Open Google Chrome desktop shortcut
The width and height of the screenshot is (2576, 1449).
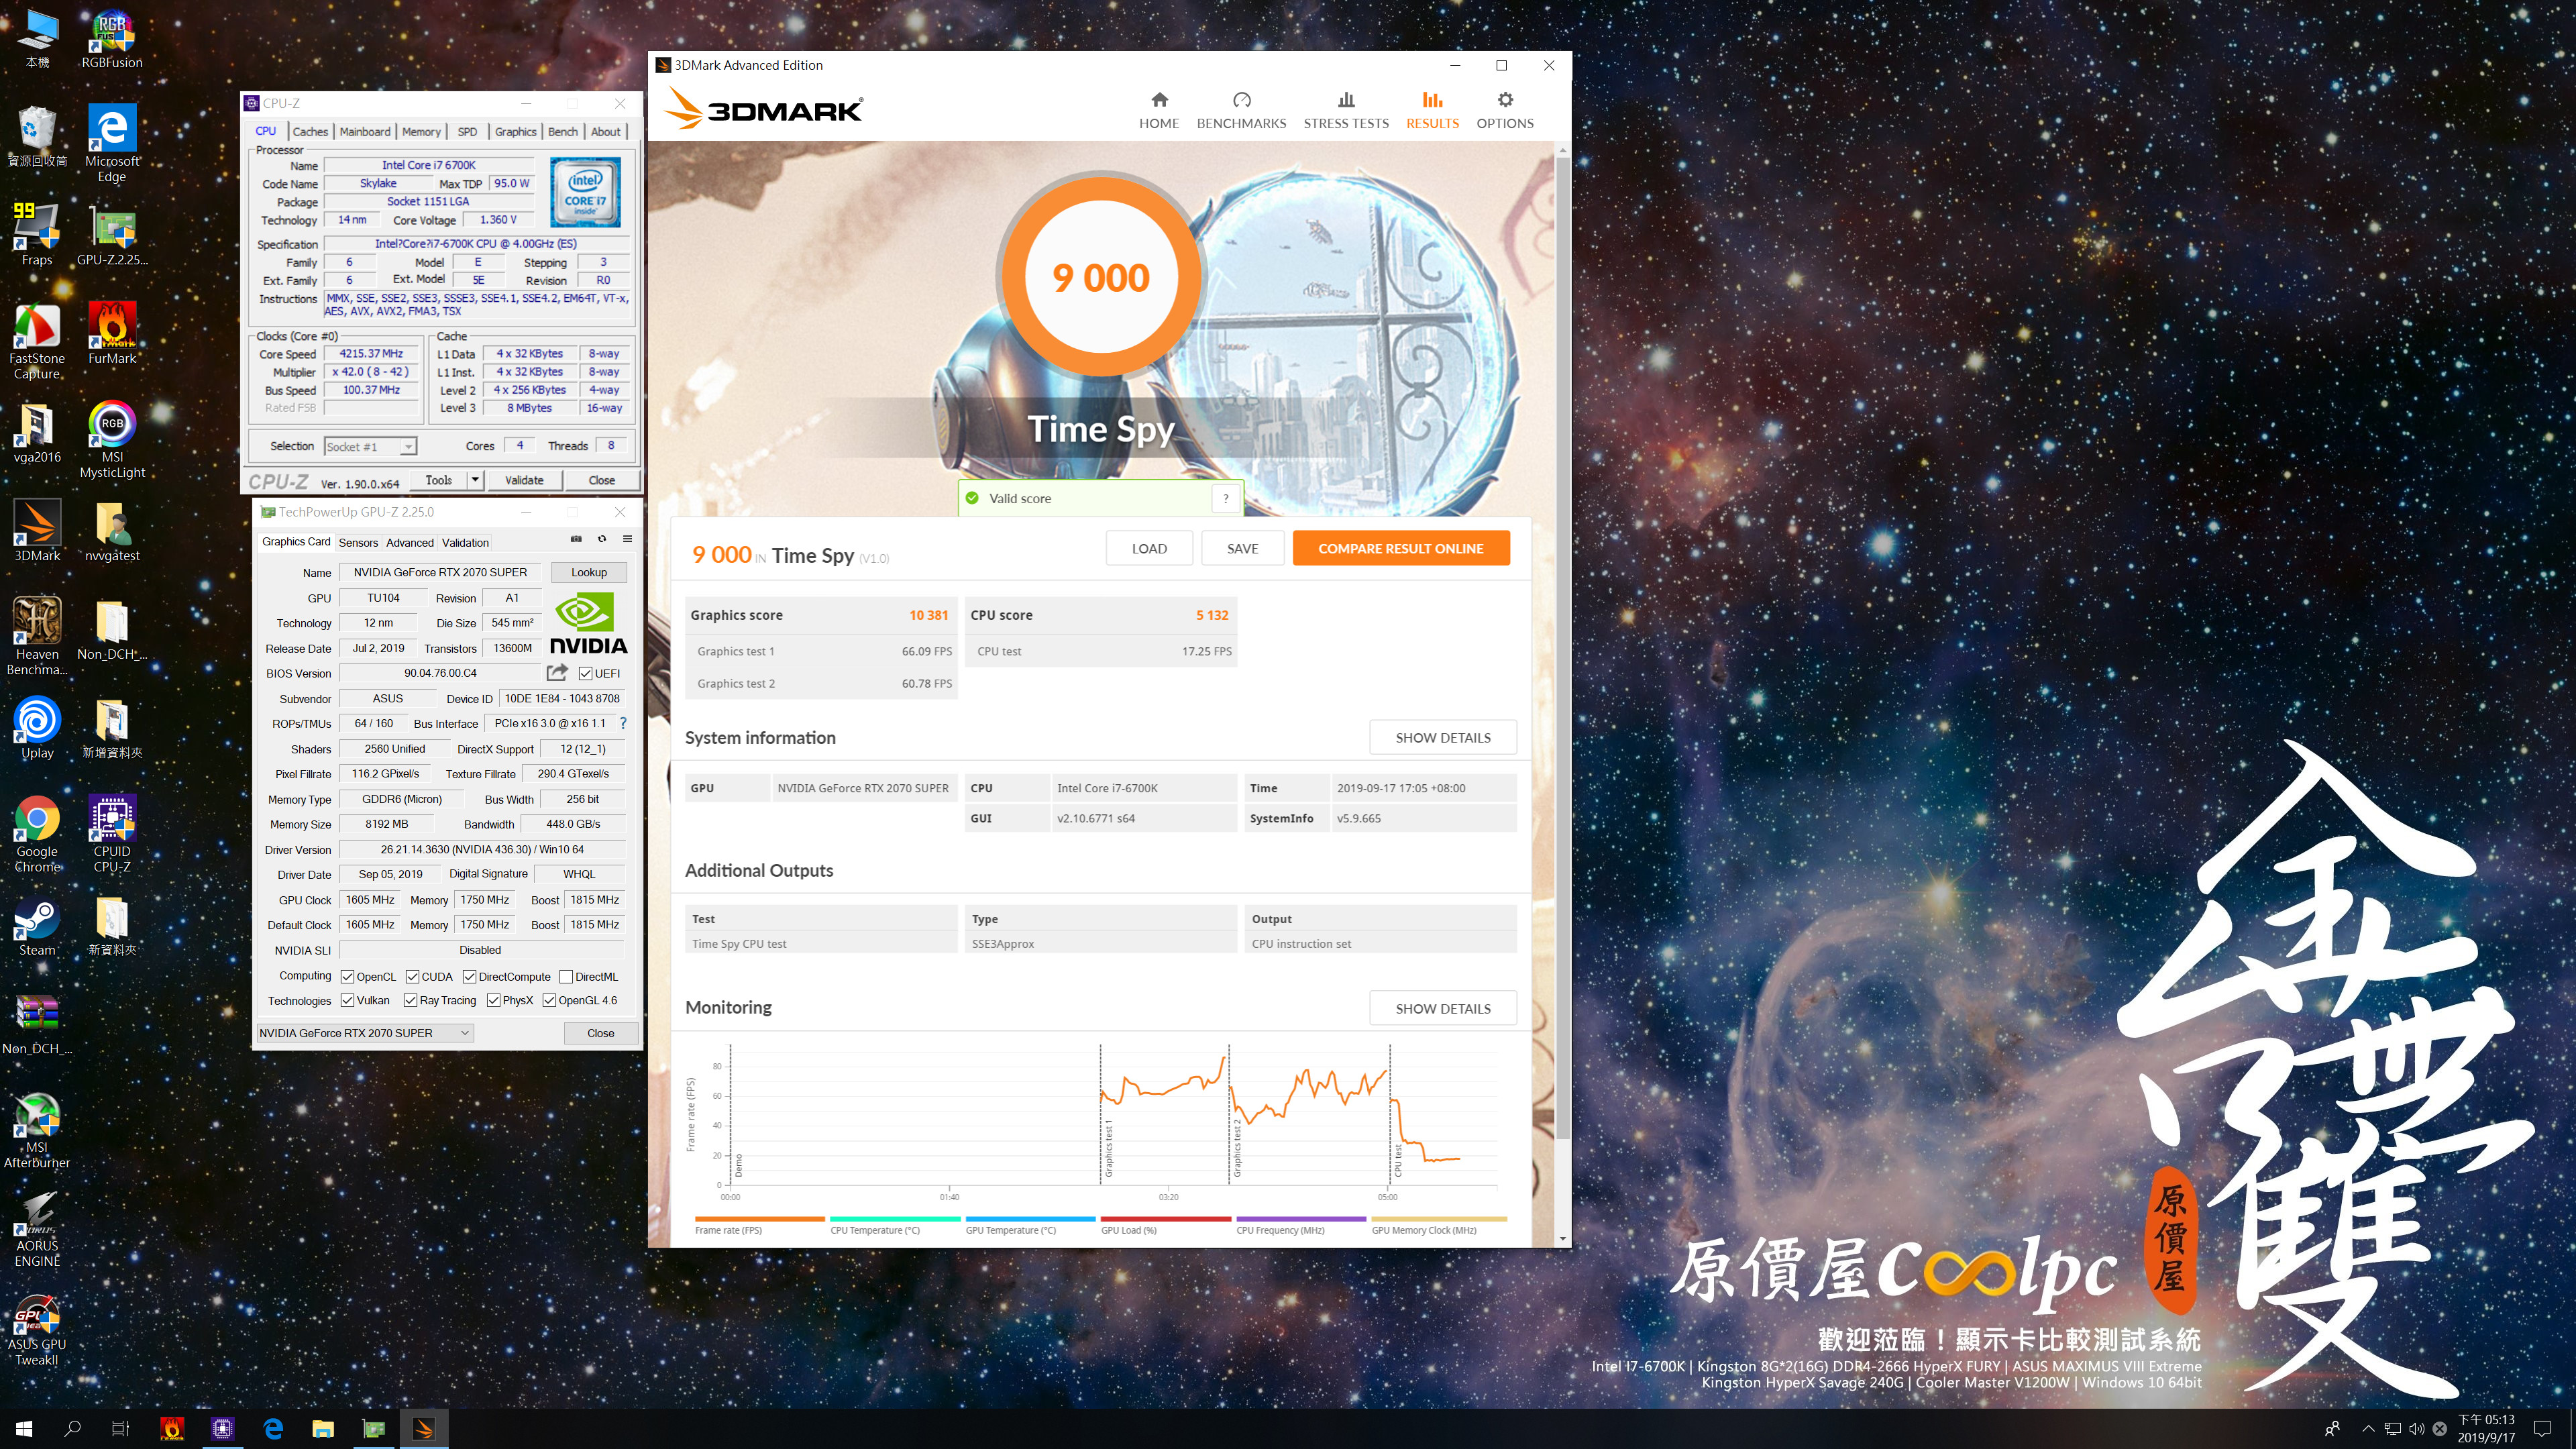coord(37,835)
